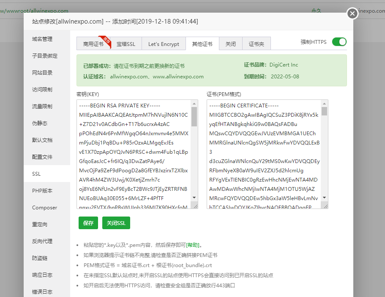This screenshot has height=297, width=385.
Task: Grab the certificate textarea resize handle
Action: [325, 206]
